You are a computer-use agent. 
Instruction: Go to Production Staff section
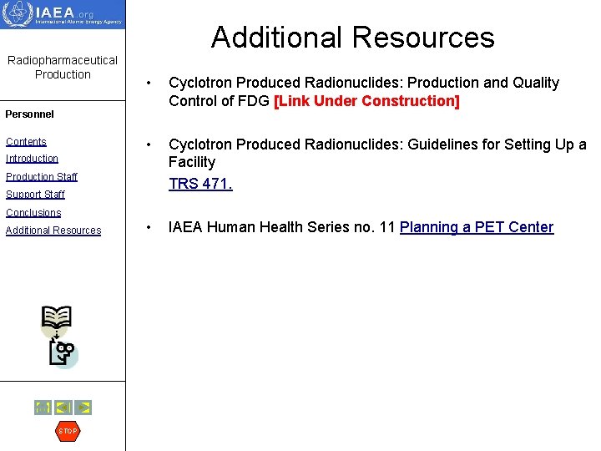42,176
